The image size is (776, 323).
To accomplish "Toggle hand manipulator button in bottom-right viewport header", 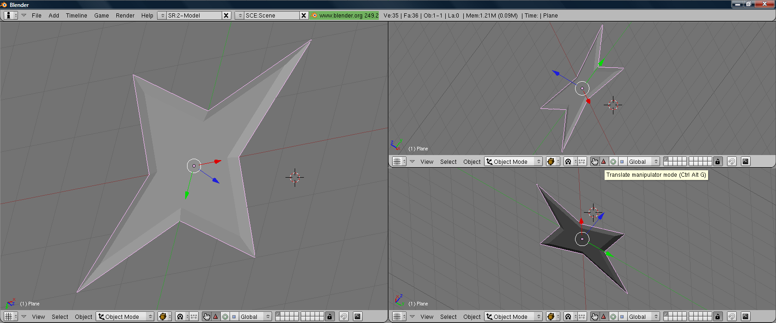I will [595, 317].
